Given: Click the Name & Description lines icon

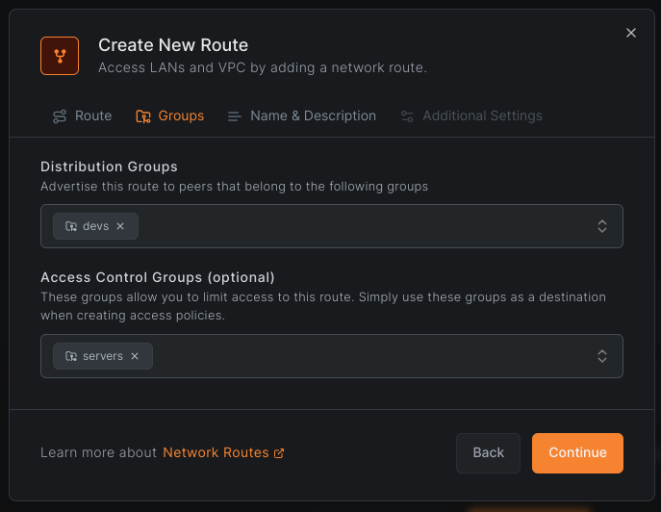Looking at the screenshot, I should coord(234,116).
